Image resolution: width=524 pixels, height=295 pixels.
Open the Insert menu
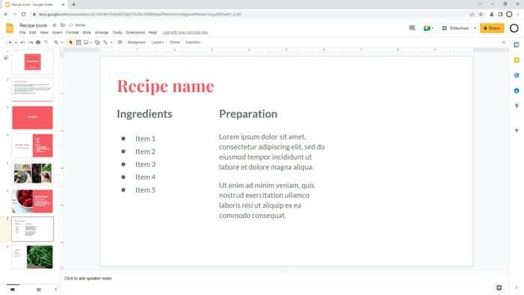pyautogui.click(x=57, y=33)
